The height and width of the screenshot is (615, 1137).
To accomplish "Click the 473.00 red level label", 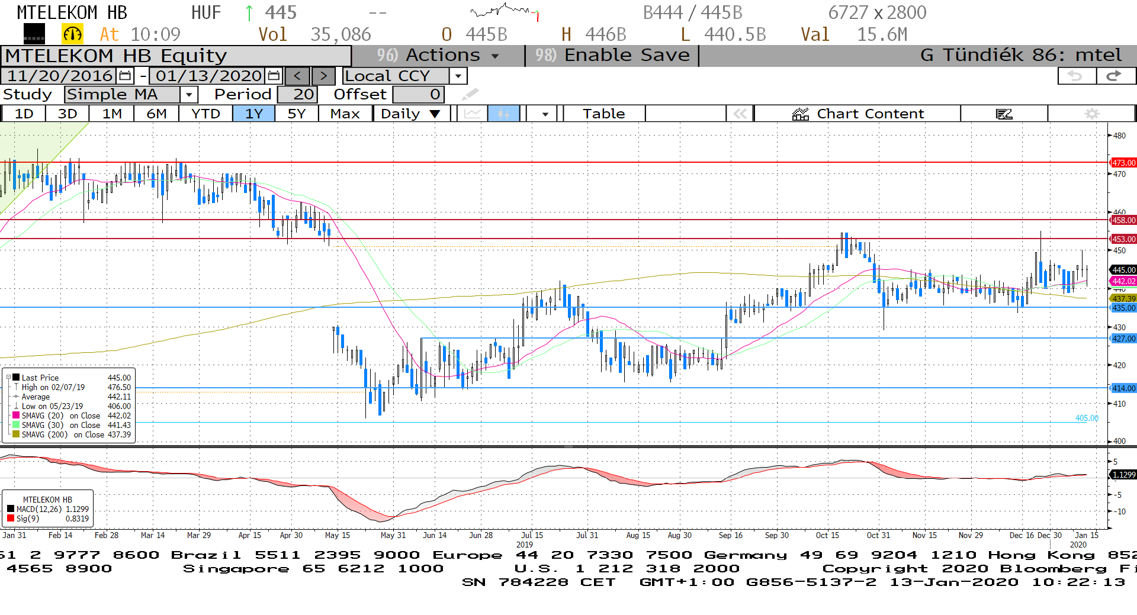I will coord(1123,163).
